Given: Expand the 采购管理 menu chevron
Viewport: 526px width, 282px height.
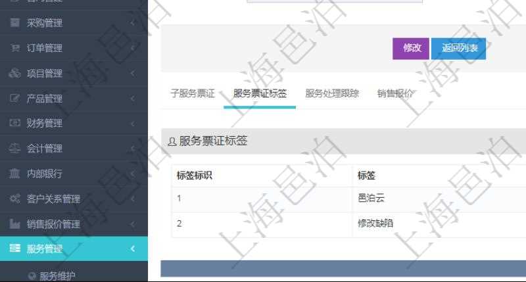Looking at the screenshot, I should [133, 24].
